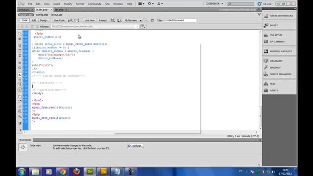Open Fireworks from the taskbar
Screen dimensions: 313x176
(103, 172)
